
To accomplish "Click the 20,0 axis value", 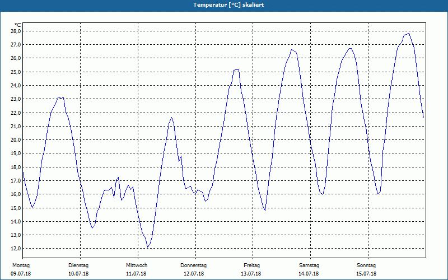I will coord(16,139).
